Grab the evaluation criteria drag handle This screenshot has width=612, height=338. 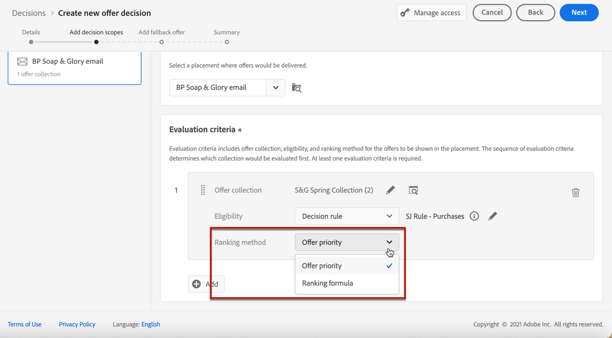203,190
